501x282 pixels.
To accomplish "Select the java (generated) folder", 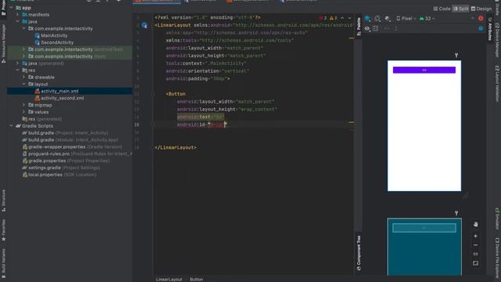I will (x=43, y=63).
